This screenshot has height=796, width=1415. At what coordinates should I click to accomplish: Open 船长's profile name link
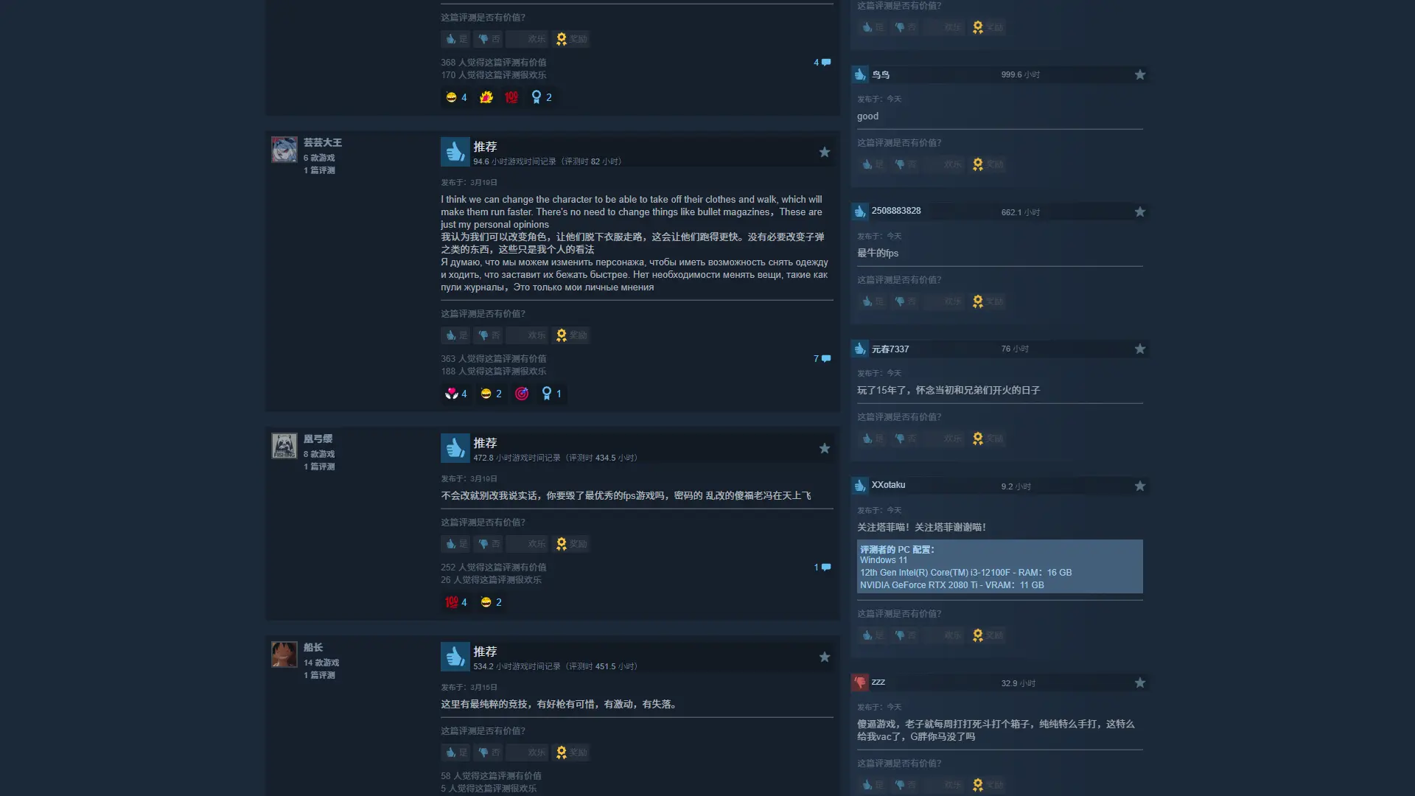[313, 647]
